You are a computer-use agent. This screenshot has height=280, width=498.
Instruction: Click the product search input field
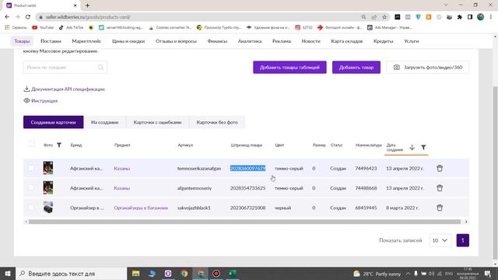65,68
